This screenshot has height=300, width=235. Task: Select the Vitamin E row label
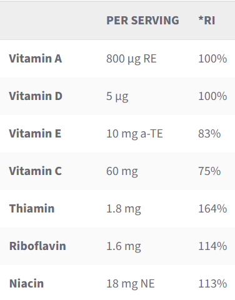(35, 134)
